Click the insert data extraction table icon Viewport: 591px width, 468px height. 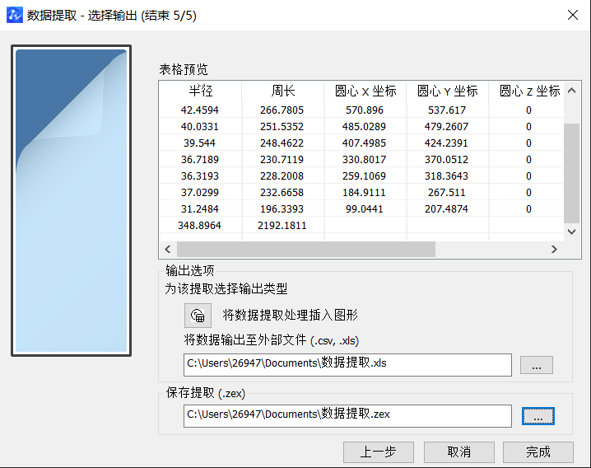point(197,315)
